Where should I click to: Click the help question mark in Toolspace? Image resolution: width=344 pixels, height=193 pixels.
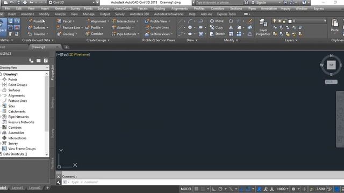click(x=45, y=61)
